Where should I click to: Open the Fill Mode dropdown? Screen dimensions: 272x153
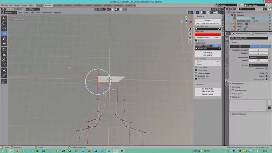(258, 65)
